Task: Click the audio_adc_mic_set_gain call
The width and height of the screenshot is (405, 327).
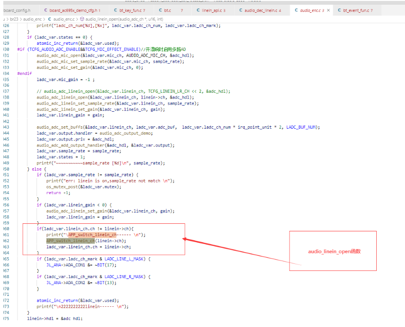Action: coord(63,67)
